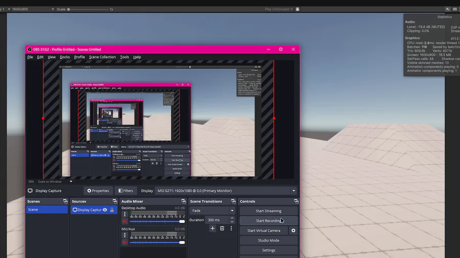Screen dimensions: 460x258
Task: Open the Help menu in OBS
Action: [137, 57]
